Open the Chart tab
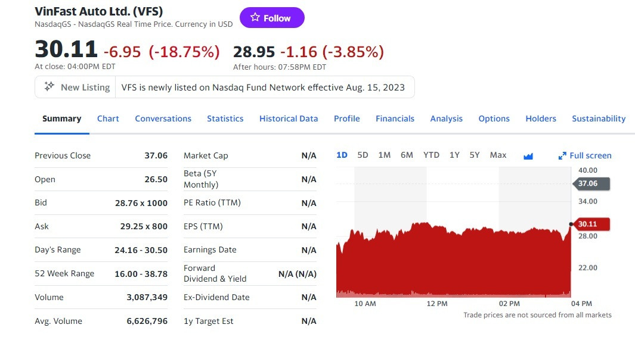 point(108,118)
